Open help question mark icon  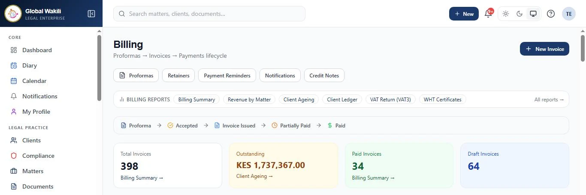[551, 14]
